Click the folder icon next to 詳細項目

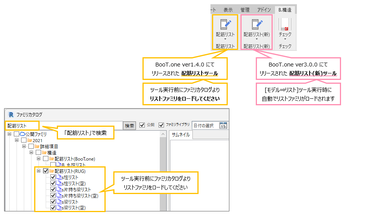click(37, 146)
